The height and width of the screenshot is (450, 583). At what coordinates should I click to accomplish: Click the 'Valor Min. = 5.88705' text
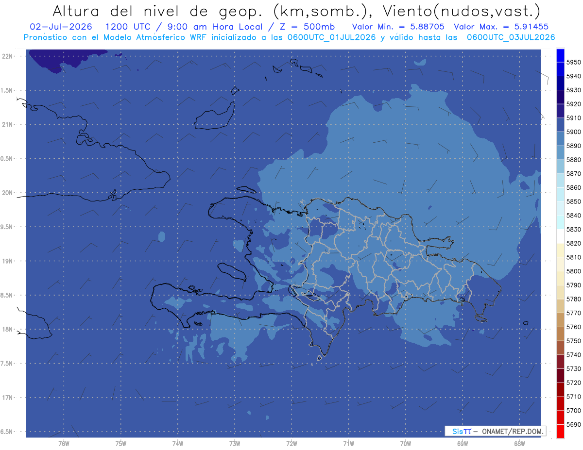398,27
